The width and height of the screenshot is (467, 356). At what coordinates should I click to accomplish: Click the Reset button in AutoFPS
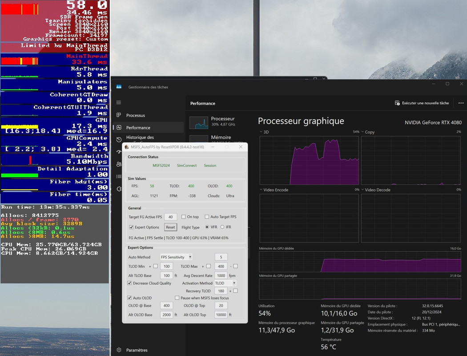coord(170,227)
